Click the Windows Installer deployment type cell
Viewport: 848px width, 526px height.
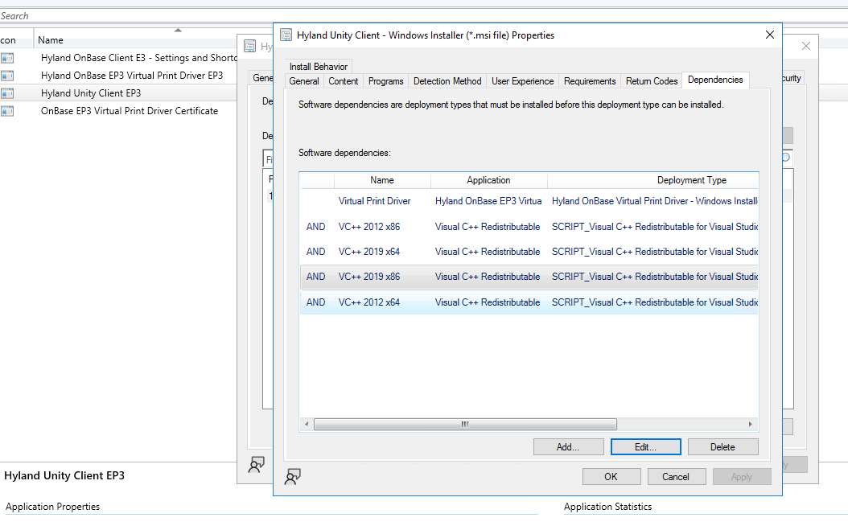click(x=654, y=201)
